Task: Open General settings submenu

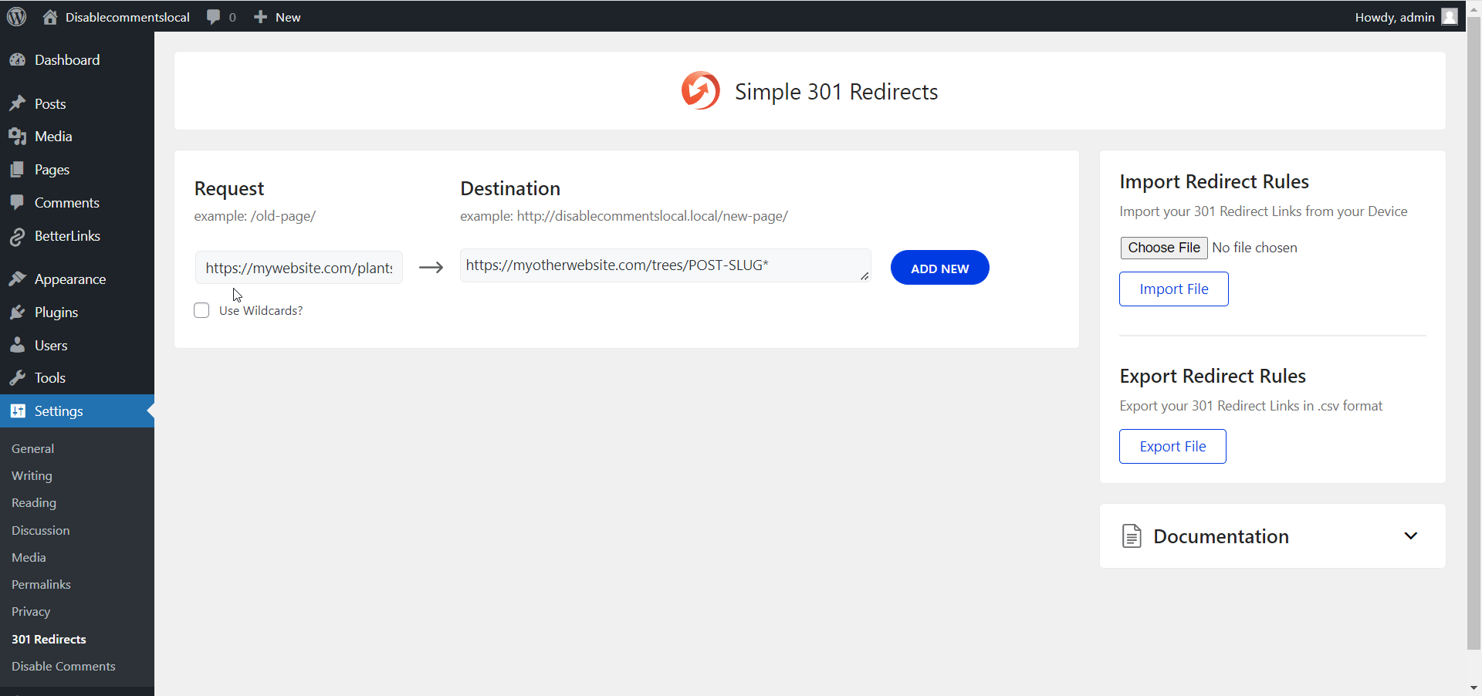Action: (x=32, y=448)
